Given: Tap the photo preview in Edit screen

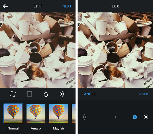Looking at the screenshot, I should coord(38,50).
